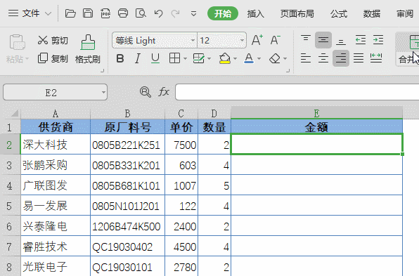Click the Cut (剪切) scissors icon
Viewport: 419px width, 276px height.
click(43, 40)
